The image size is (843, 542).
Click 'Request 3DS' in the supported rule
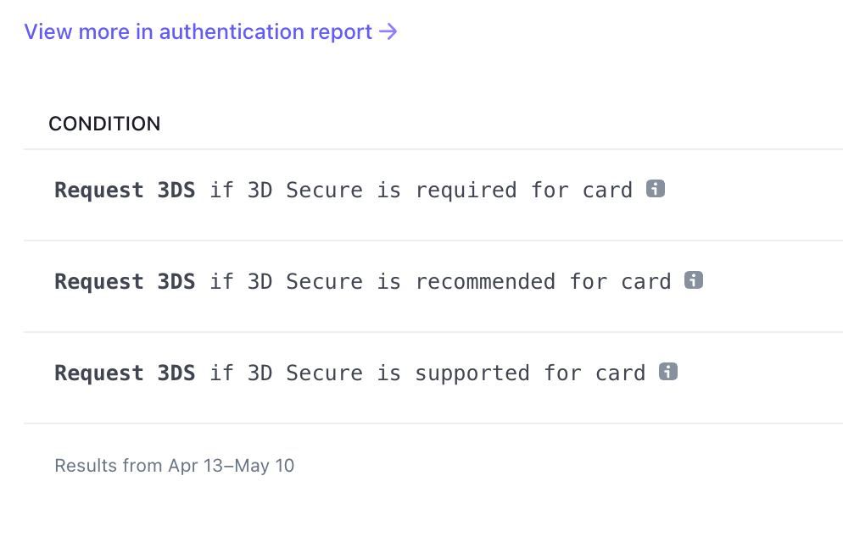coord(125,373)
